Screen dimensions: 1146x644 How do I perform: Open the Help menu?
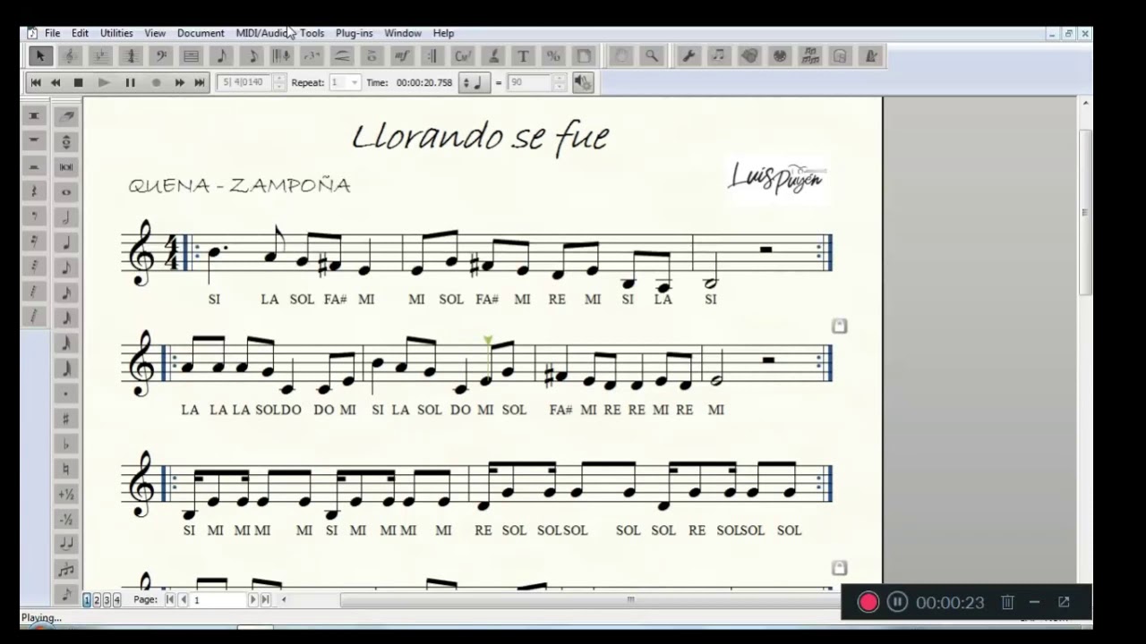(443, 33)
